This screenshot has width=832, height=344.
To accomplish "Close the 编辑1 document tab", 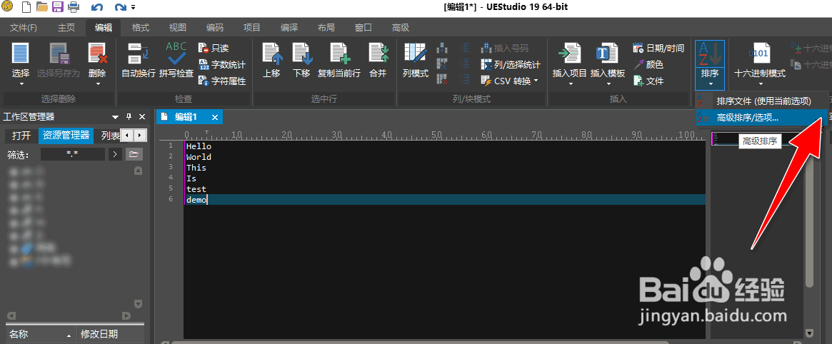I will click(x=215, y=117).
